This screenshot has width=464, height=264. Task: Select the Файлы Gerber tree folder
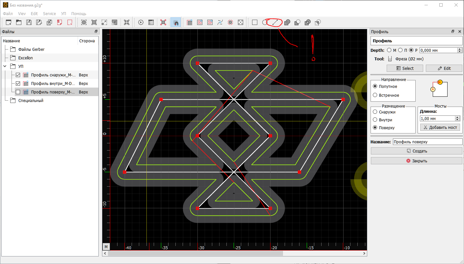(31, 50)
